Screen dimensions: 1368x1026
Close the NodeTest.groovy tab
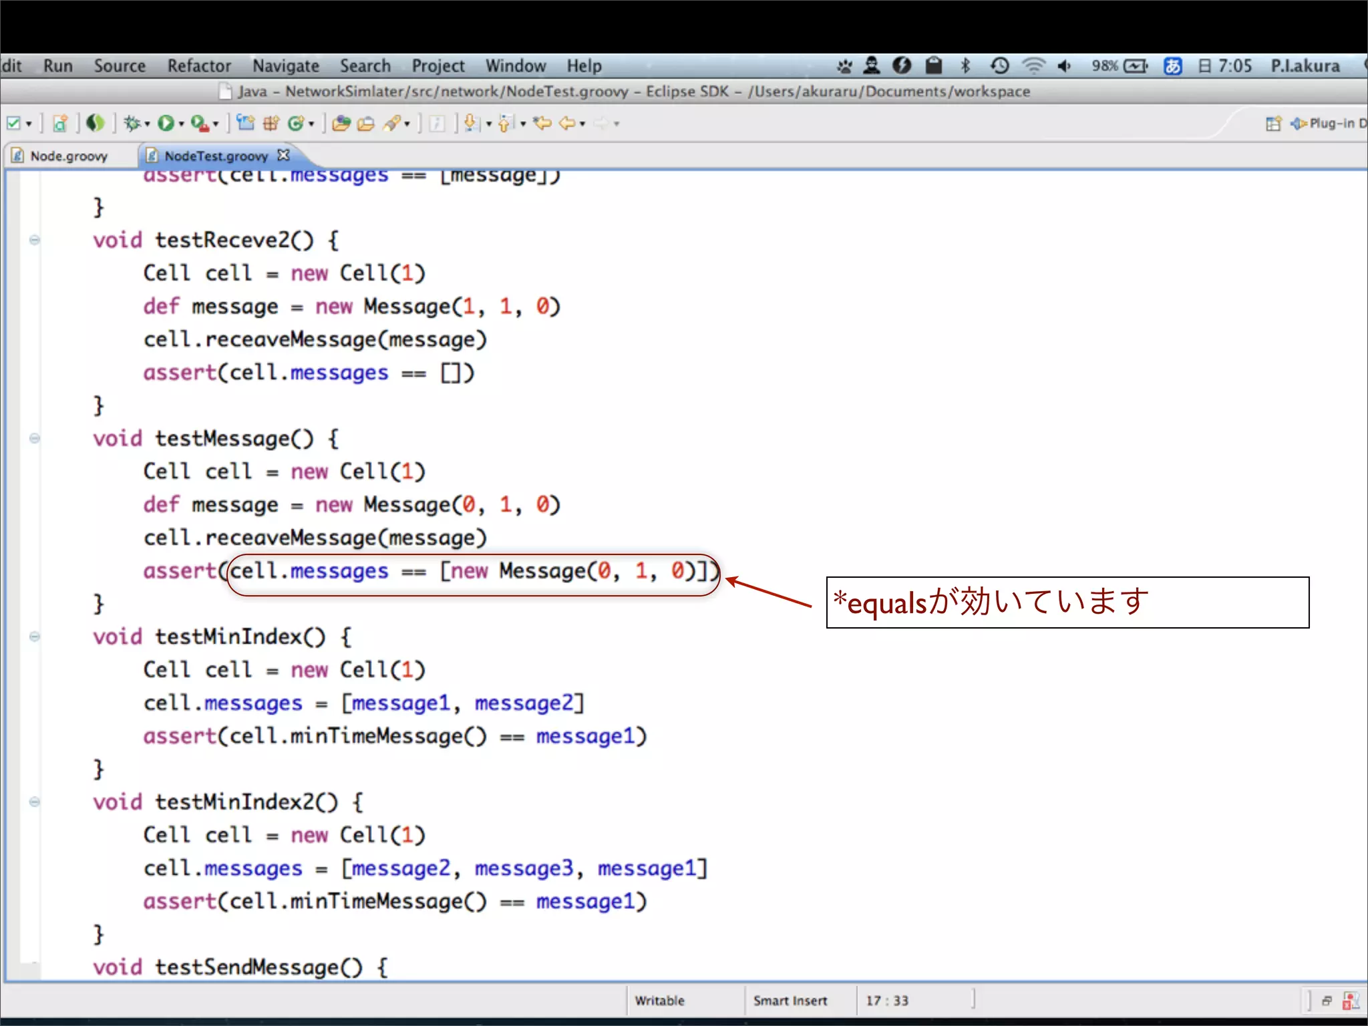click(284, 155)
